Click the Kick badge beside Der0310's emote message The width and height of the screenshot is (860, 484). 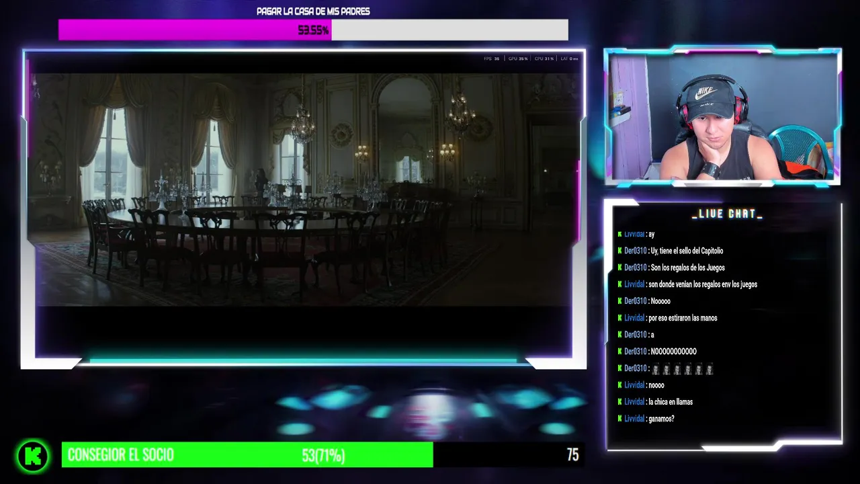tap(619, 368)
